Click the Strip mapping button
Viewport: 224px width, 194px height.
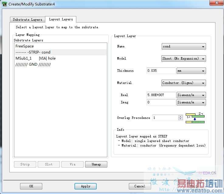click(25, 165)
